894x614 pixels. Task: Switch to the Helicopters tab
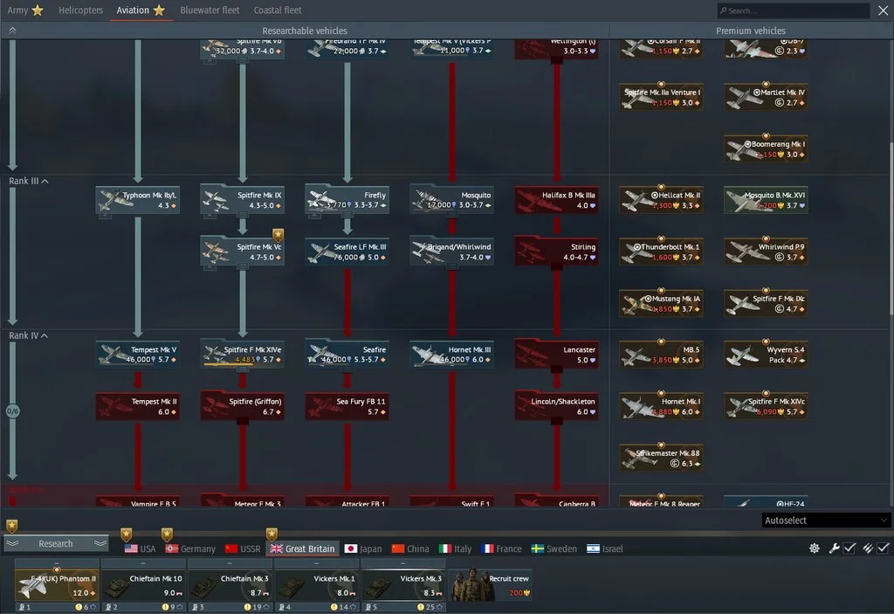point(80,10)
